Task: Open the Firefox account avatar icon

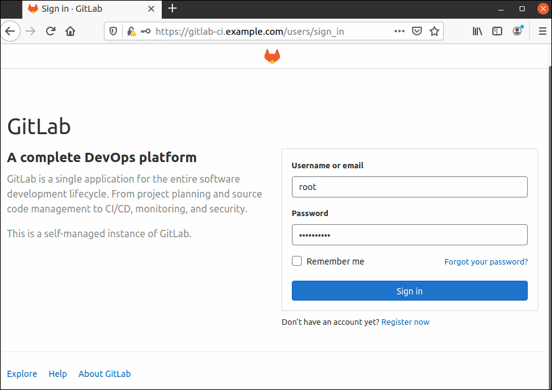Action: click(x=518, y=31)
